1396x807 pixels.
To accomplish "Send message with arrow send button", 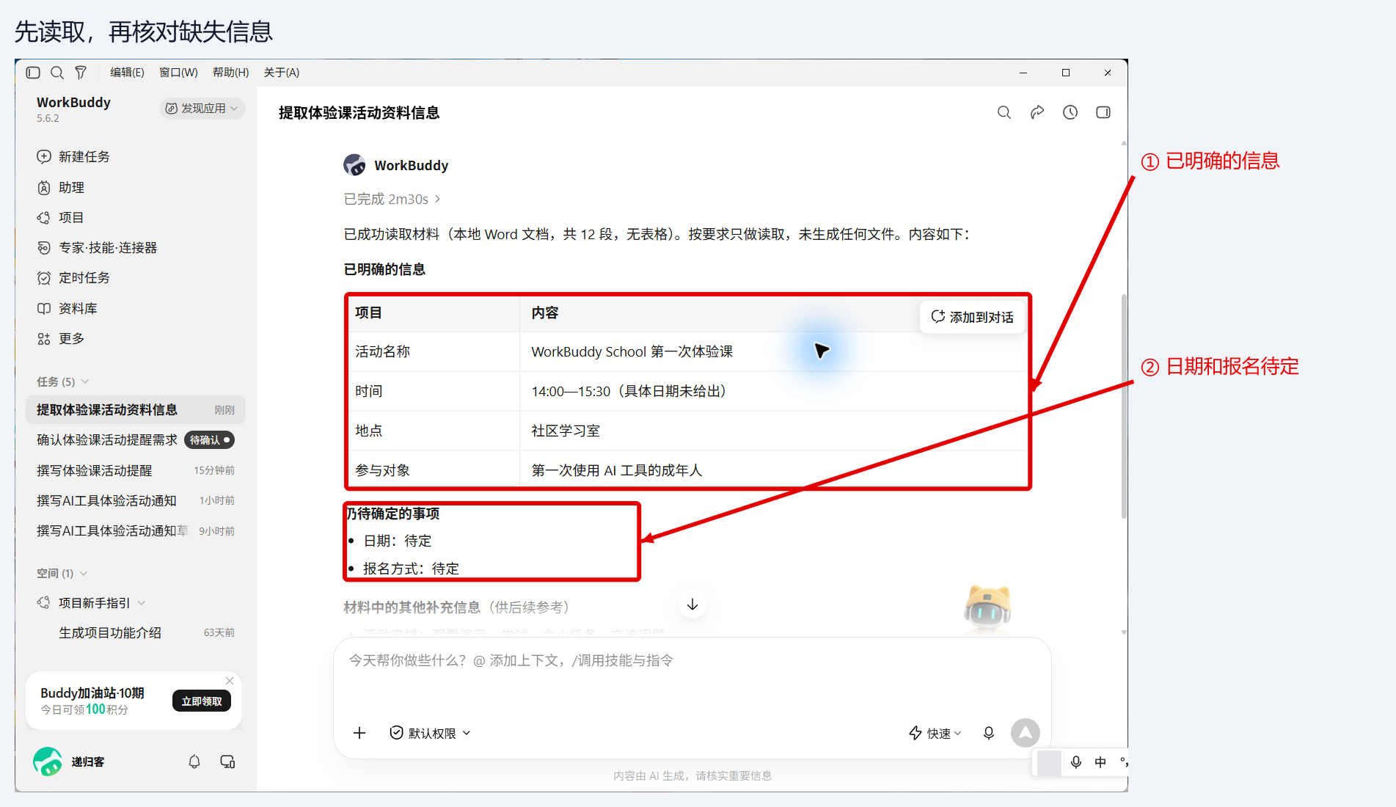I will tap(1026, 733).
